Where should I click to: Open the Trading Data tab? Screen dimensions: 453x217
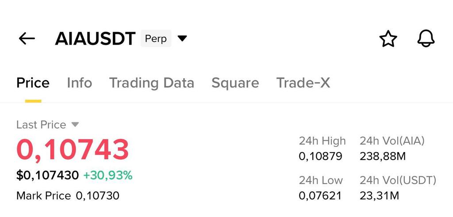click(152, 83)
